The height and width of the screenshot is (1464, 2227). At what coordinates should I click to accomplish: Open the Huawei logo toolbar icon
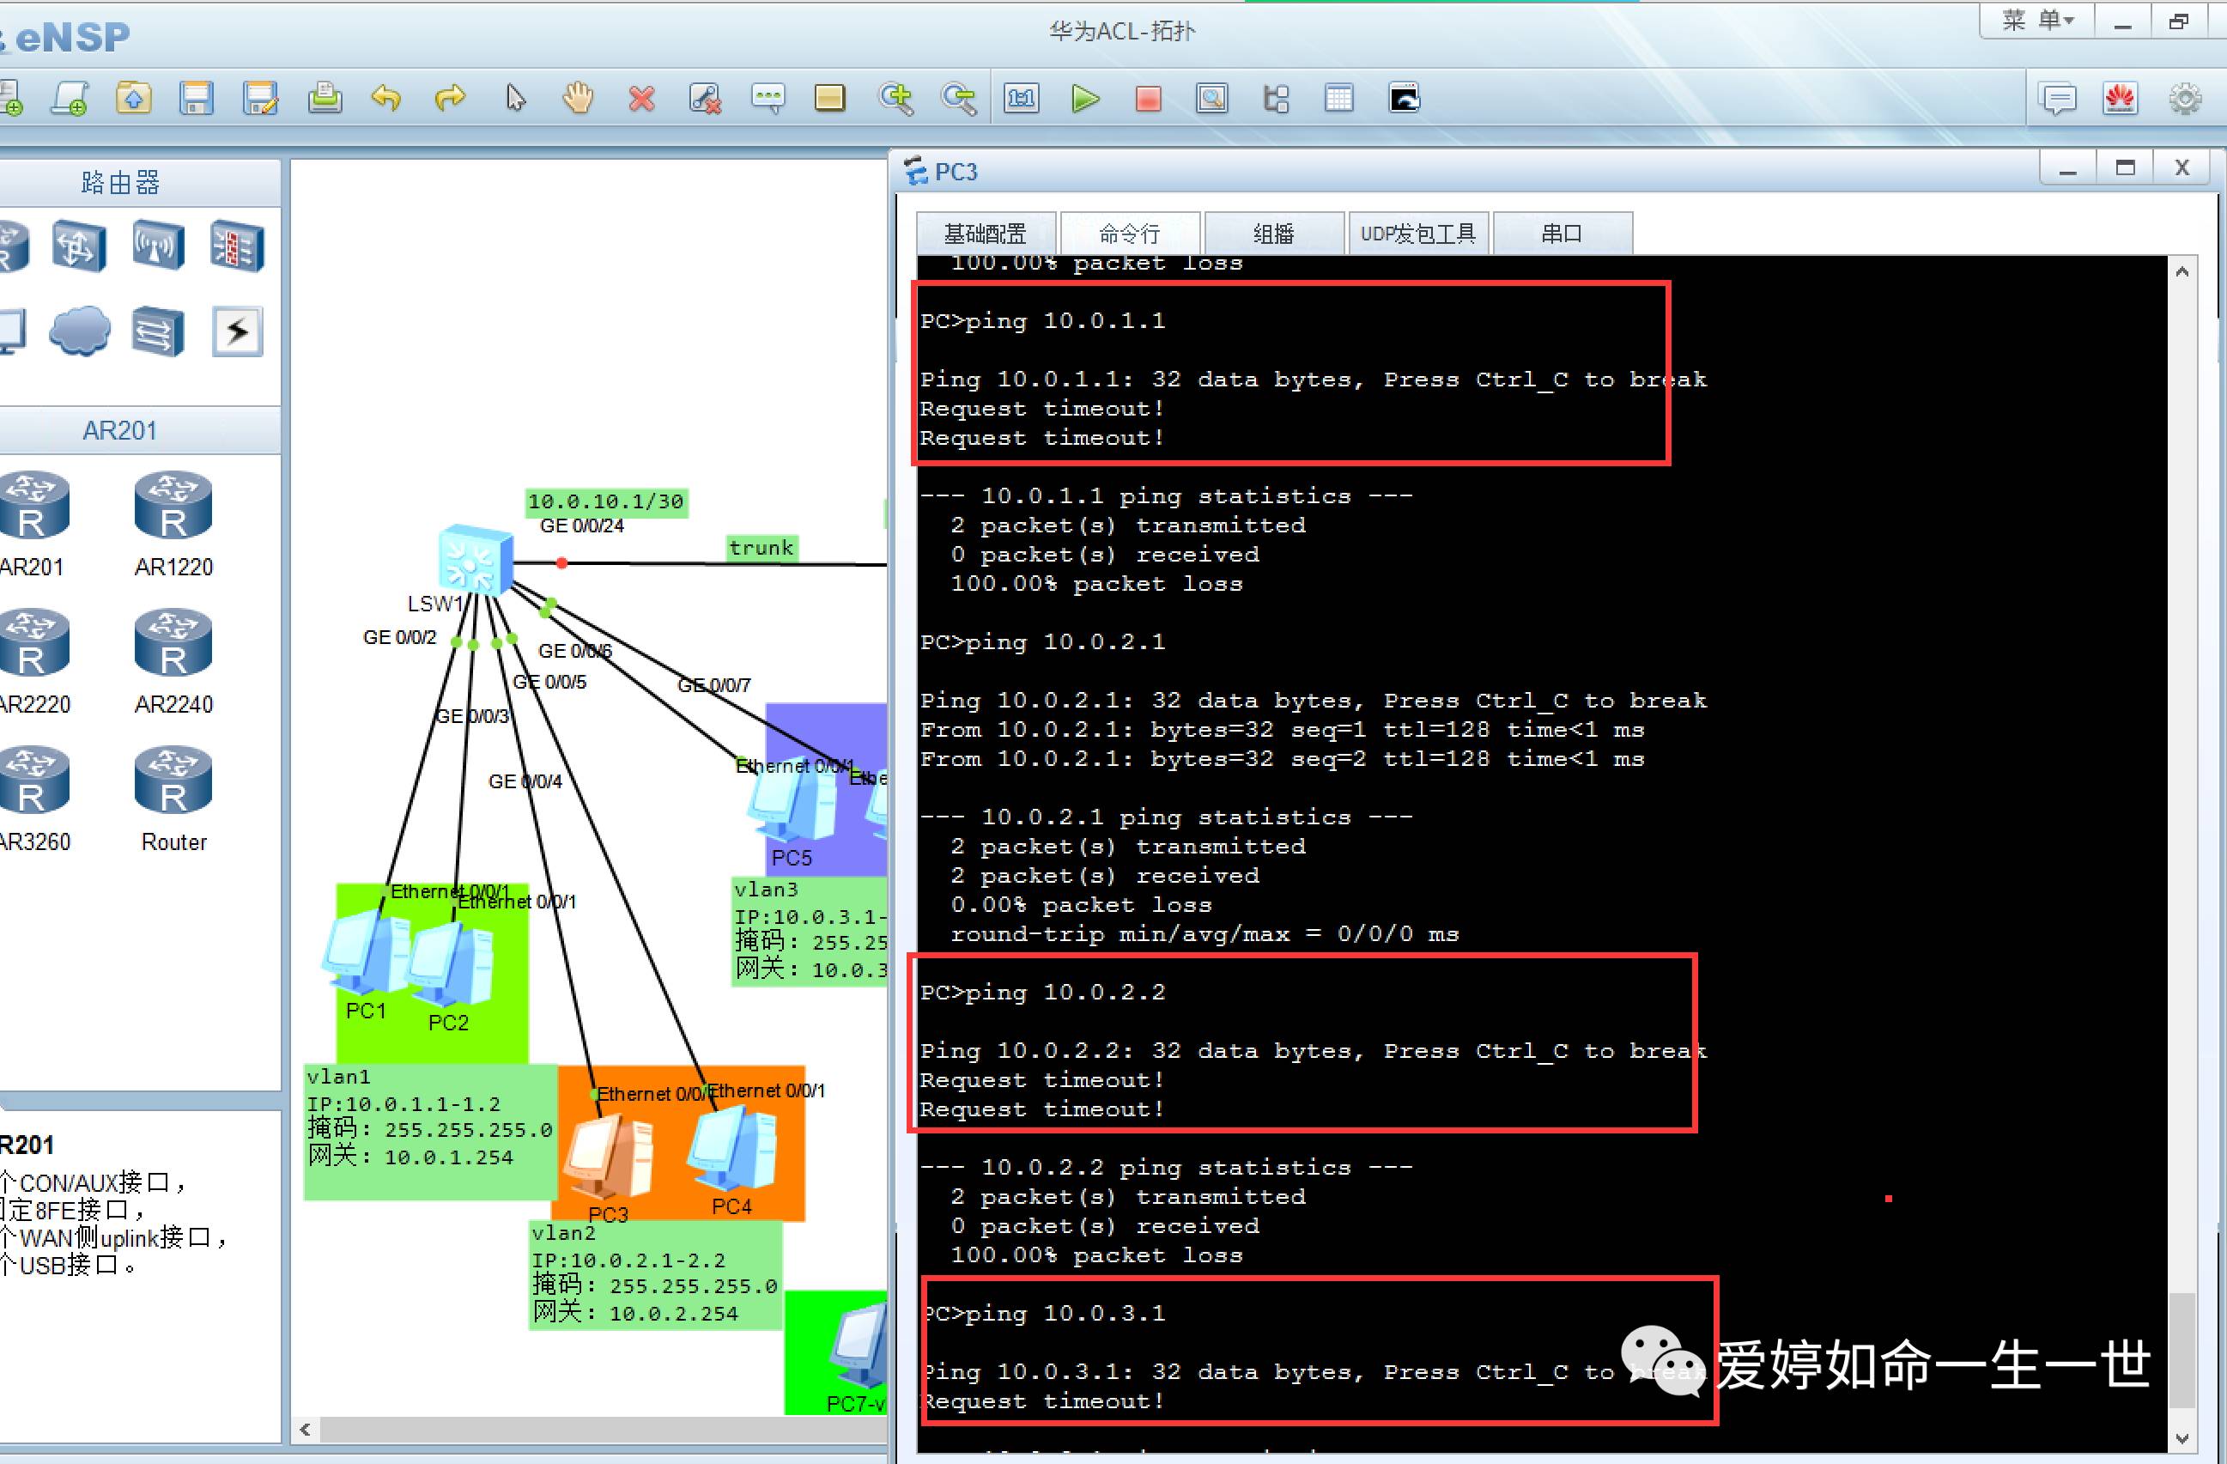(2121, 98)
